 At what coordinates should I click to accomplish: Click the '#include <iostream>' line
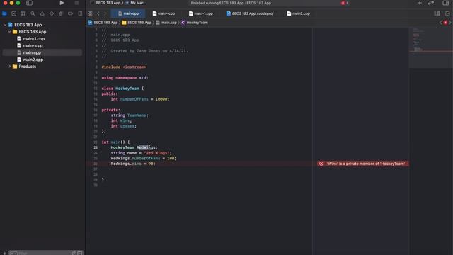click(124, 67)
